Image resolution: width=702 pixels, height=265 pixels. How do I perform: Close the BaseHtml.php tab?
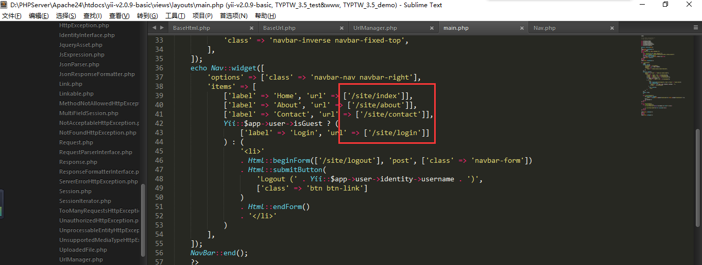(x=252, y=28)
